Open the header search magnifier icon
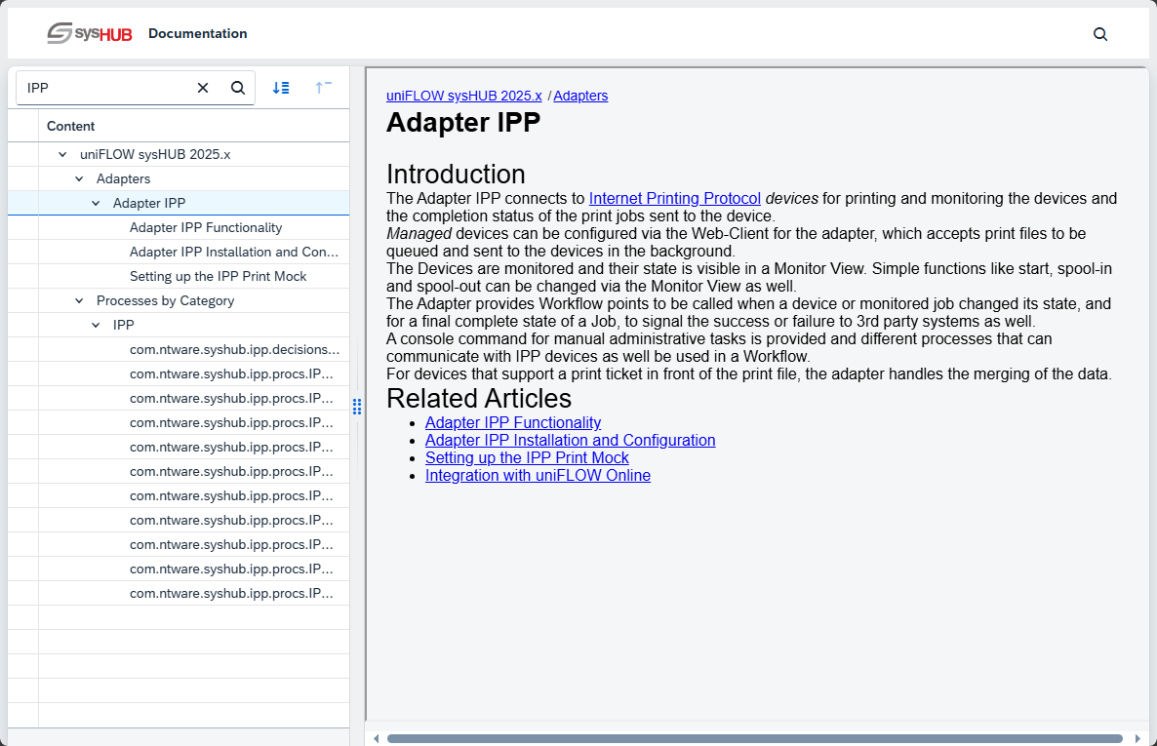This screenshot has width=1157, height=746. [1100, 34]
